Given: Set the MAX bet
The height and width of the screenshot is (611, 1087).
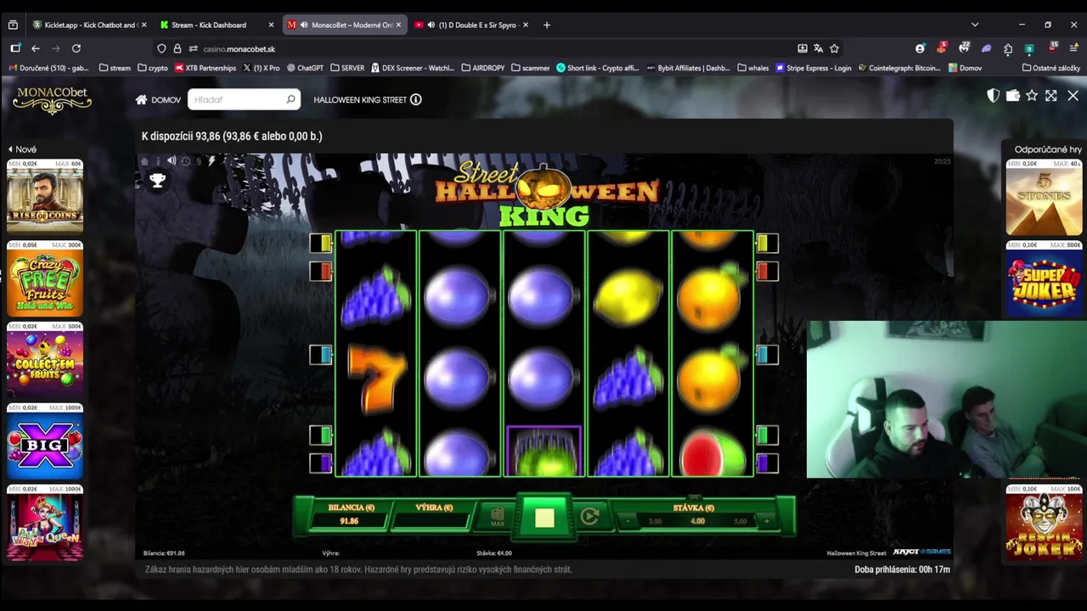Looking at the screenshot, I should point(498,517).
